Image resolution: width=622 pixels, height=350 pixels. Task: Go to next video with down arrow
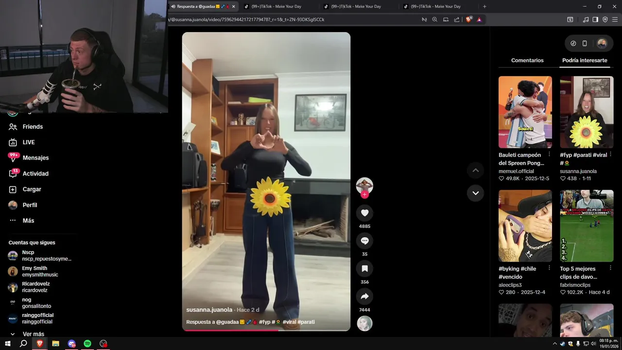(x=475, y=193)
